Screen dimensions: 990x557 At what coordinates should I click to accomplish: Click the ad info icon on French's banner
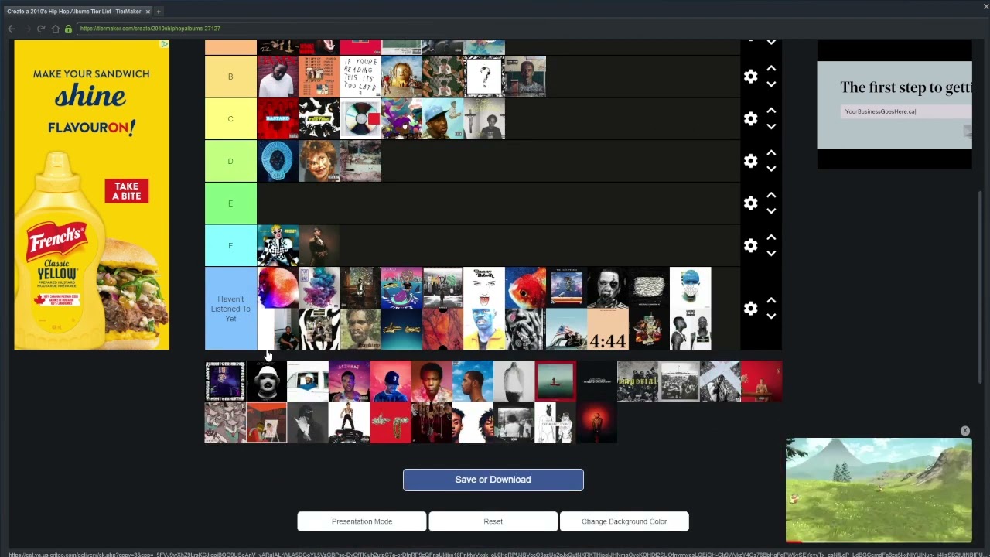click(164, 44)
